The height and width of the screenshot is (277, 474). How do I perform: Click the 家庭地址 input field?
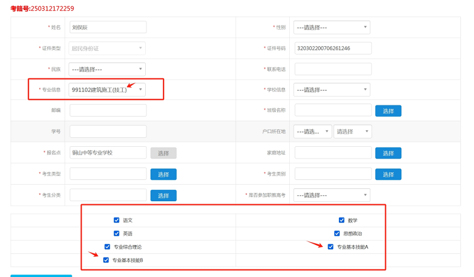coord(333,153)
